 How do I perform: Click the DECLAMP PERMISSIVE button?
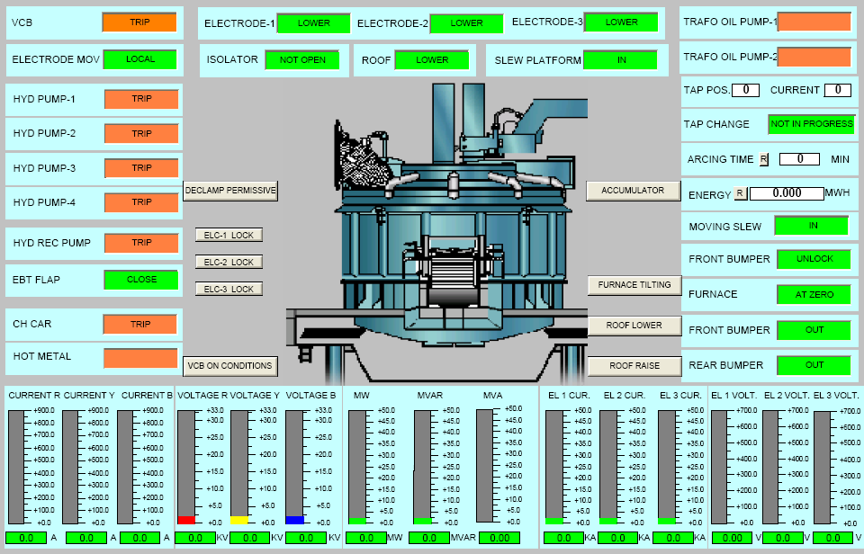click(230, 191)
